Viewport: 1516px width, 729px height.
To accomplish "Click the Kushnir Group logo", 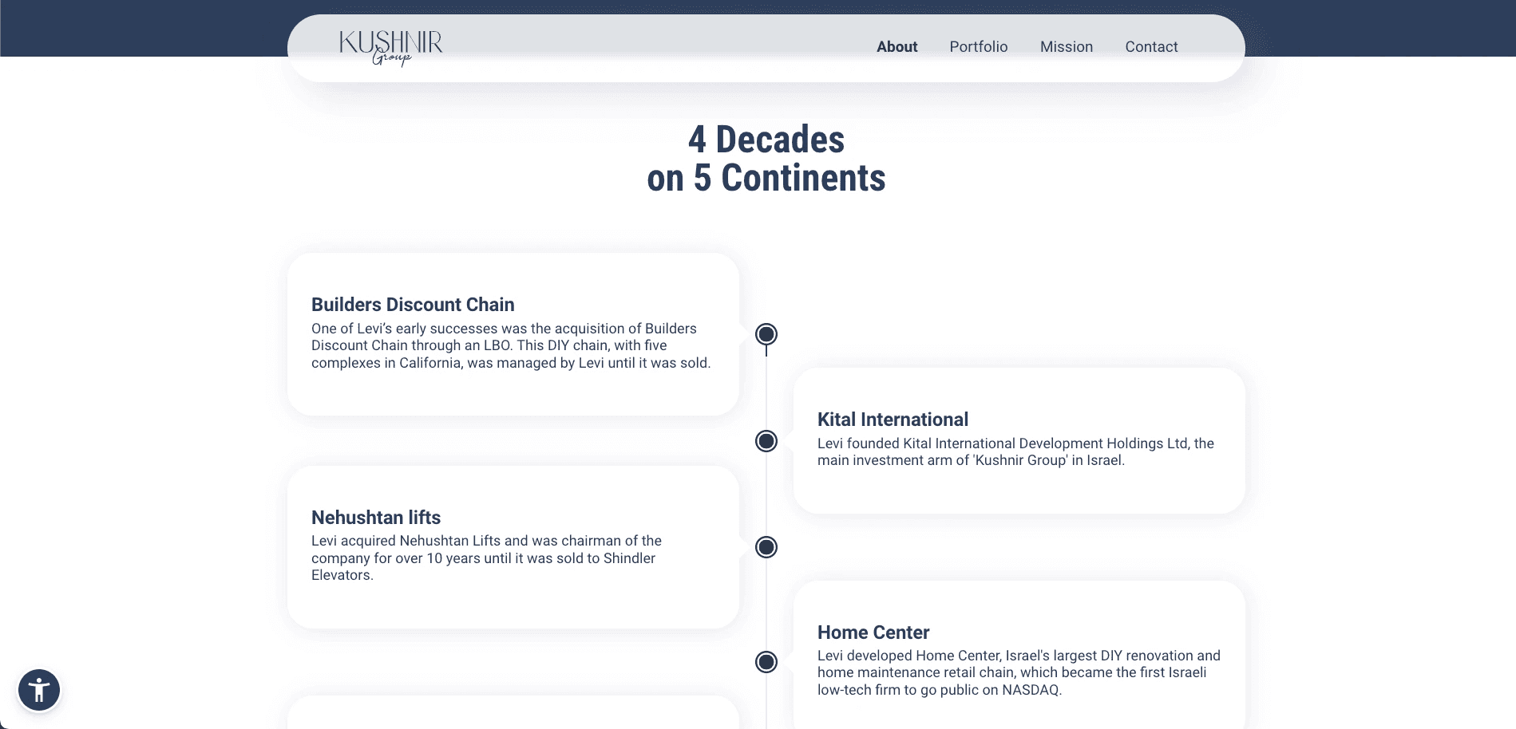I will pyautogui.click(x=390, y=48).
